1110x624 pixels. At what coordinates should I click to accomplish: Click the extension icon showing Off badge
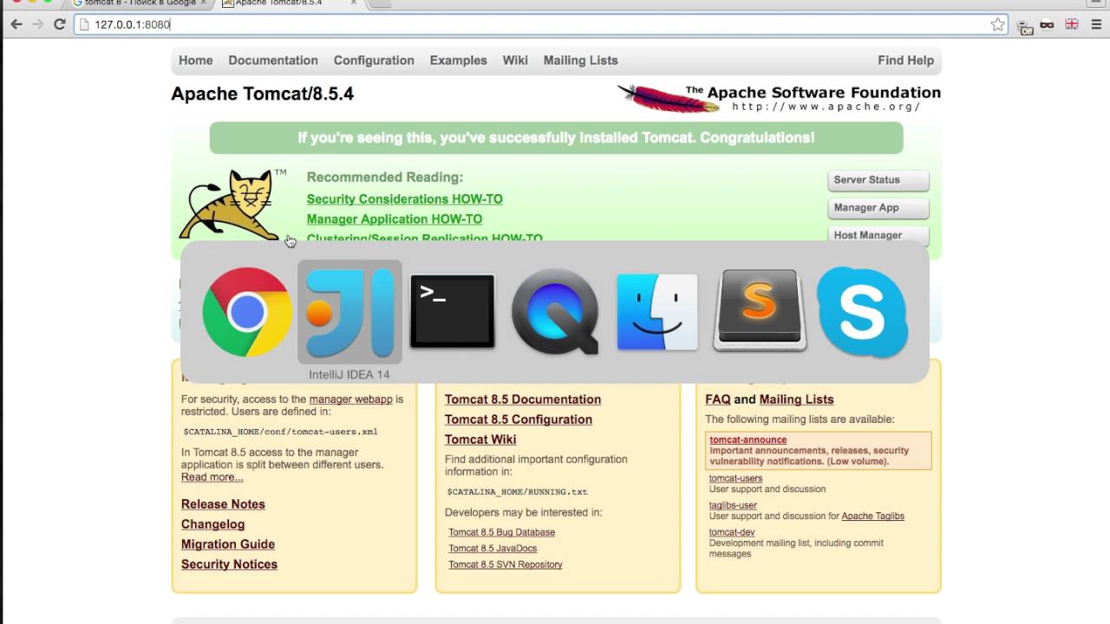pos(1025,26)
